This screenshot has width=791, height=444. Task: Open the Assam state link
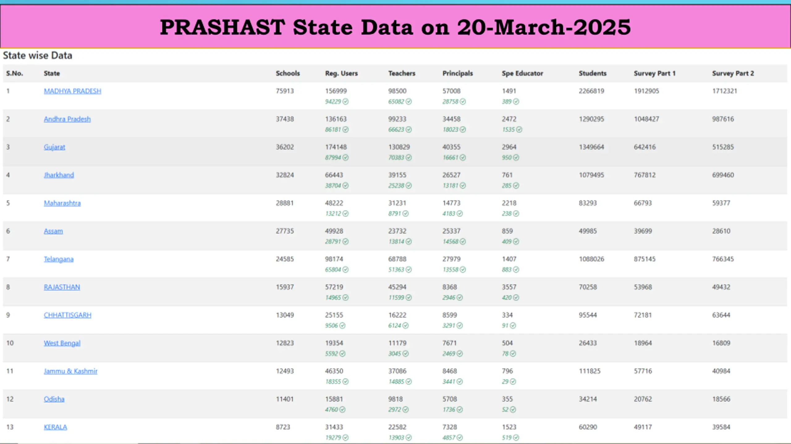[x=53, y=231]
